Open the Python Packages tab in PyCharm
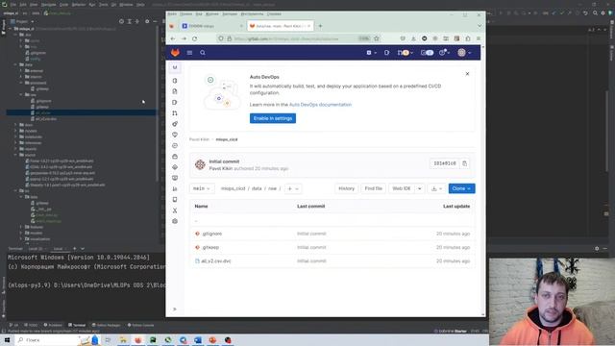 pos(107,325)
